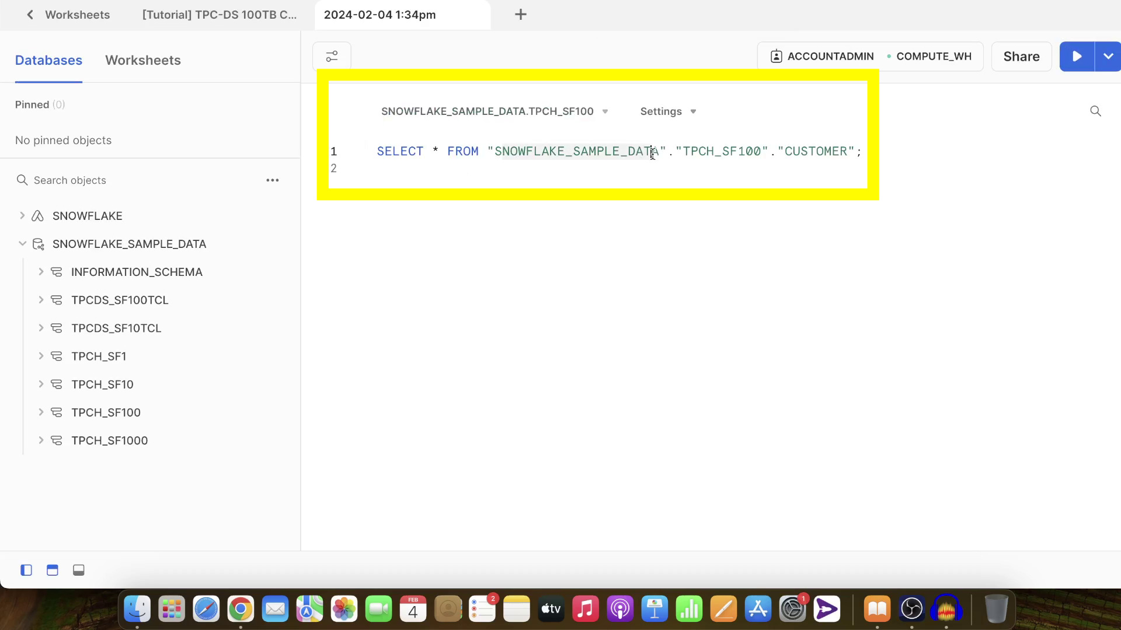Open the Tutorial TPC-DS 100TB tab

coord(220,15)
